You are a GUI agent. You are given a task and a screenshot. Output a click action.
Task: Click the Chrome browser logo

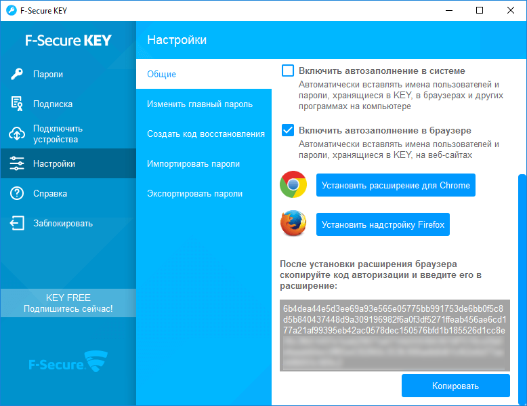tap(293, 184)
